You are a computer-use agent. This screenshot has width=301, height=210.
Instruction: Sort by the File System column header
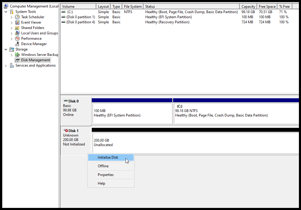(133, 7)
